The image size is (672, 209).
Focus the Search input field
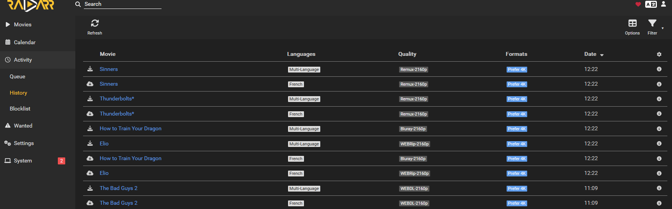[123, 4]
